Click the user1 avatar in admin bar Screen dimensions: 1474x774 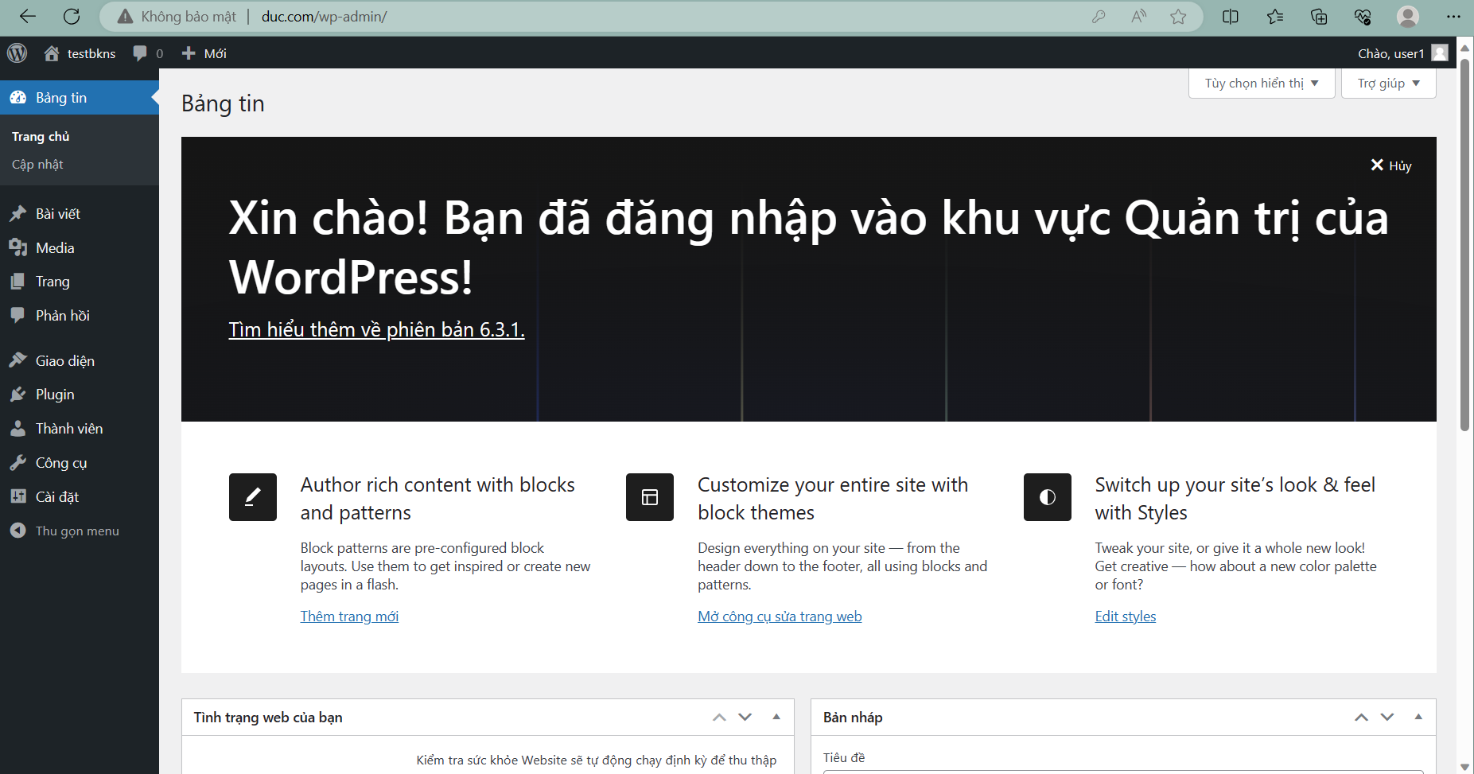point(1439,53)
